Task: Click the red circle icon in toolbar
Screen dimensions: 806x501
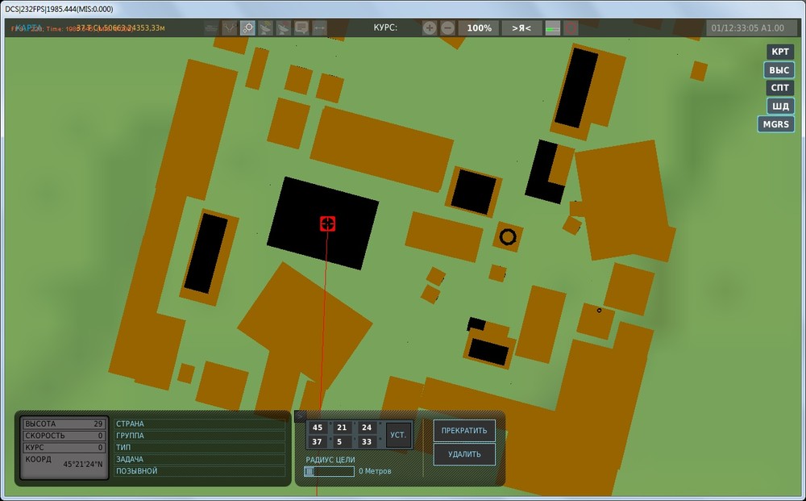Action: [x=571, y=27]
